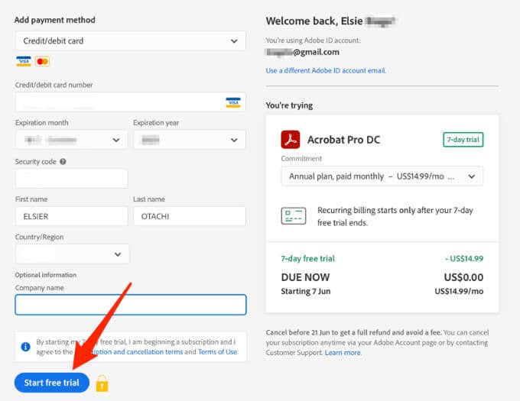Click the blue info icon beside subscription terms
Image resolution: width=520 pixels, height=401 pixels.
point(25,347)
